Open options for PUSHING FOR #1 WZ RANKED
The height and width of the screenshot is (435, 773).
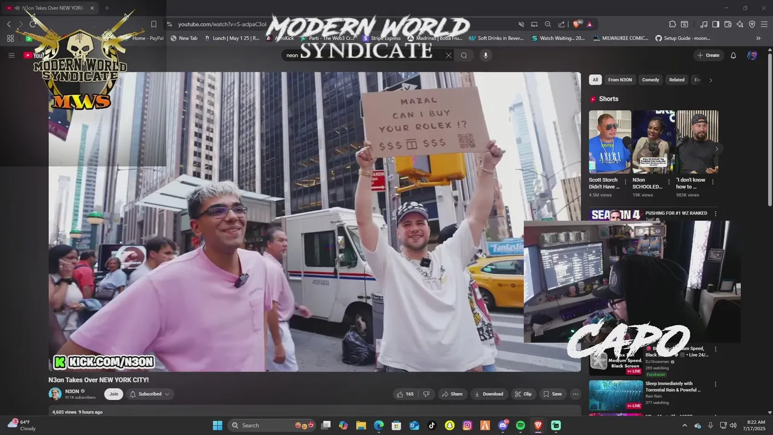click(x=716, y=214)
